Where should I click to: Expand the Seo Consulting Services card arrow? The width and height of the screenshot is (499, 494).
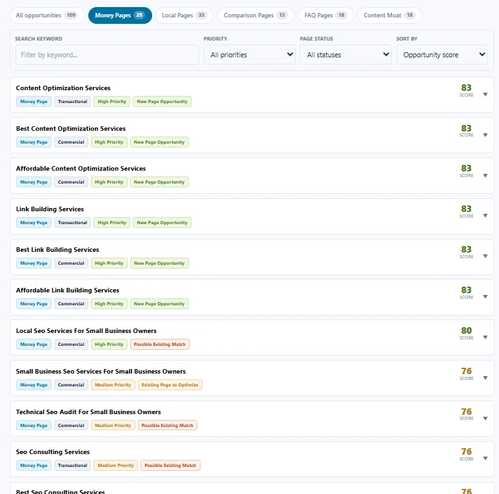tap(485, 459)
